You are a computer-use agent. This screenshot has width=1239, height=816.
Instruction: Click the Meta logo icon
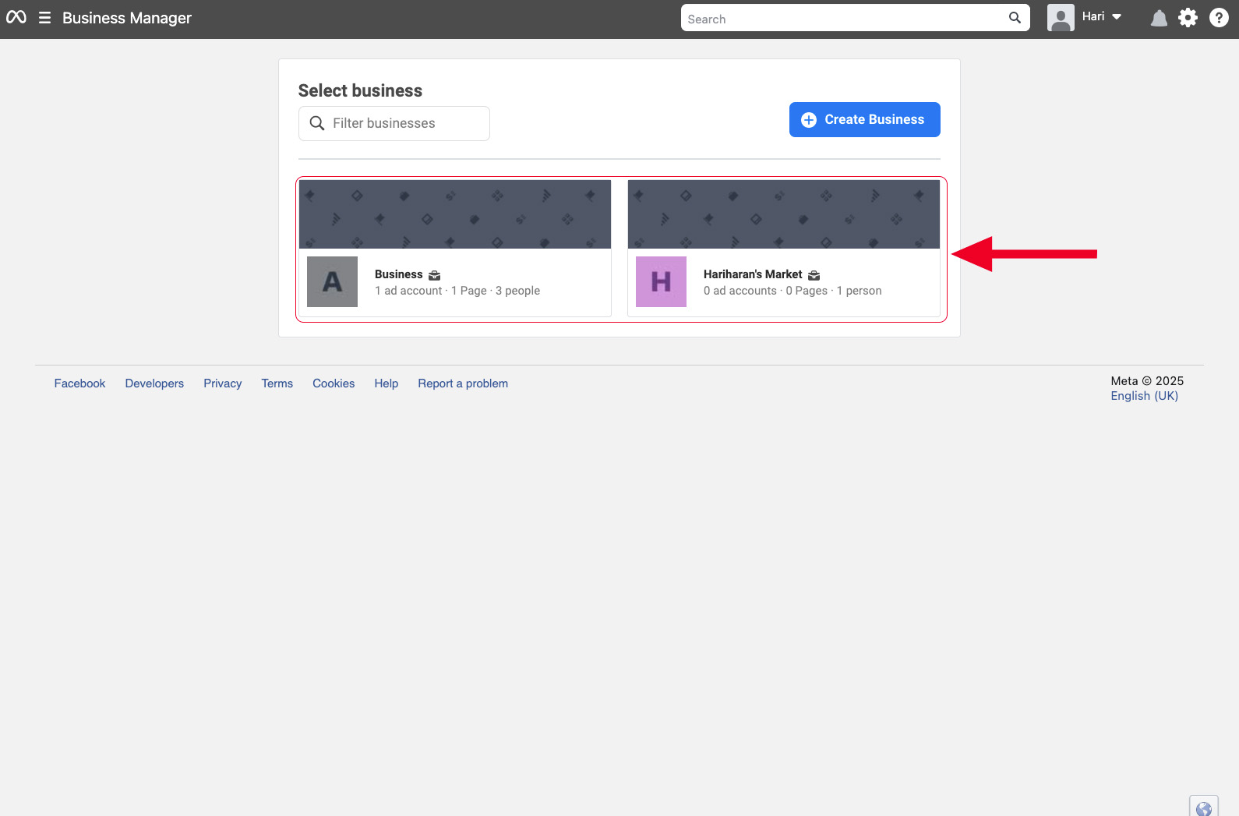pos(16,17)
